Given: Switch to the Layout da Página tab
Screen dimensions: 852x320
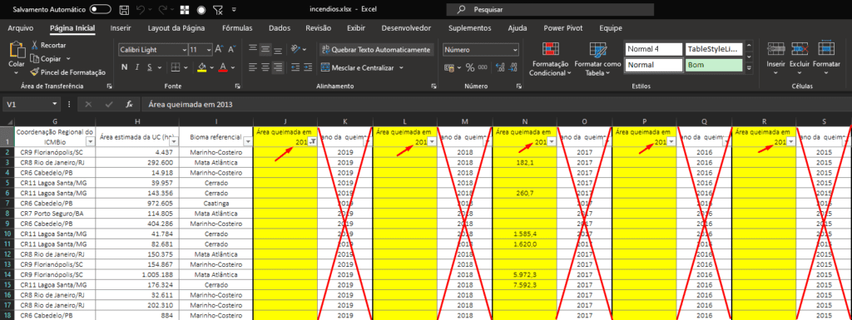Looking at the screenshot, I should 176,28.
